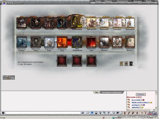
Task: Select the Повелитель Воды portrait
Action: coord(49,42)
